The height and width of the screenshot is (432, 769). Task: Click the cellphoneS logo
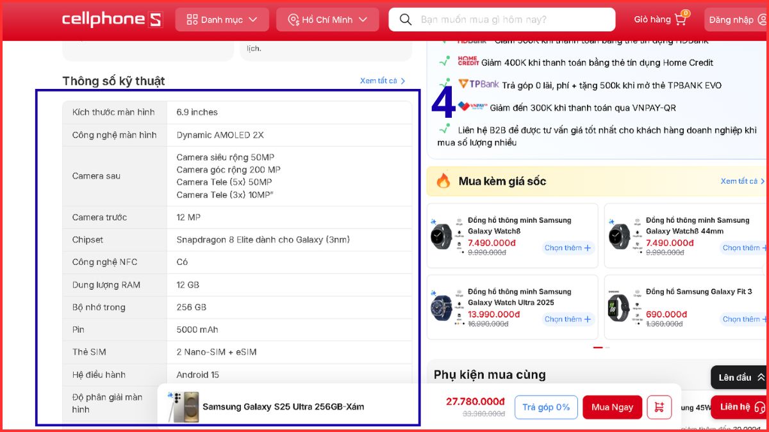112,19
